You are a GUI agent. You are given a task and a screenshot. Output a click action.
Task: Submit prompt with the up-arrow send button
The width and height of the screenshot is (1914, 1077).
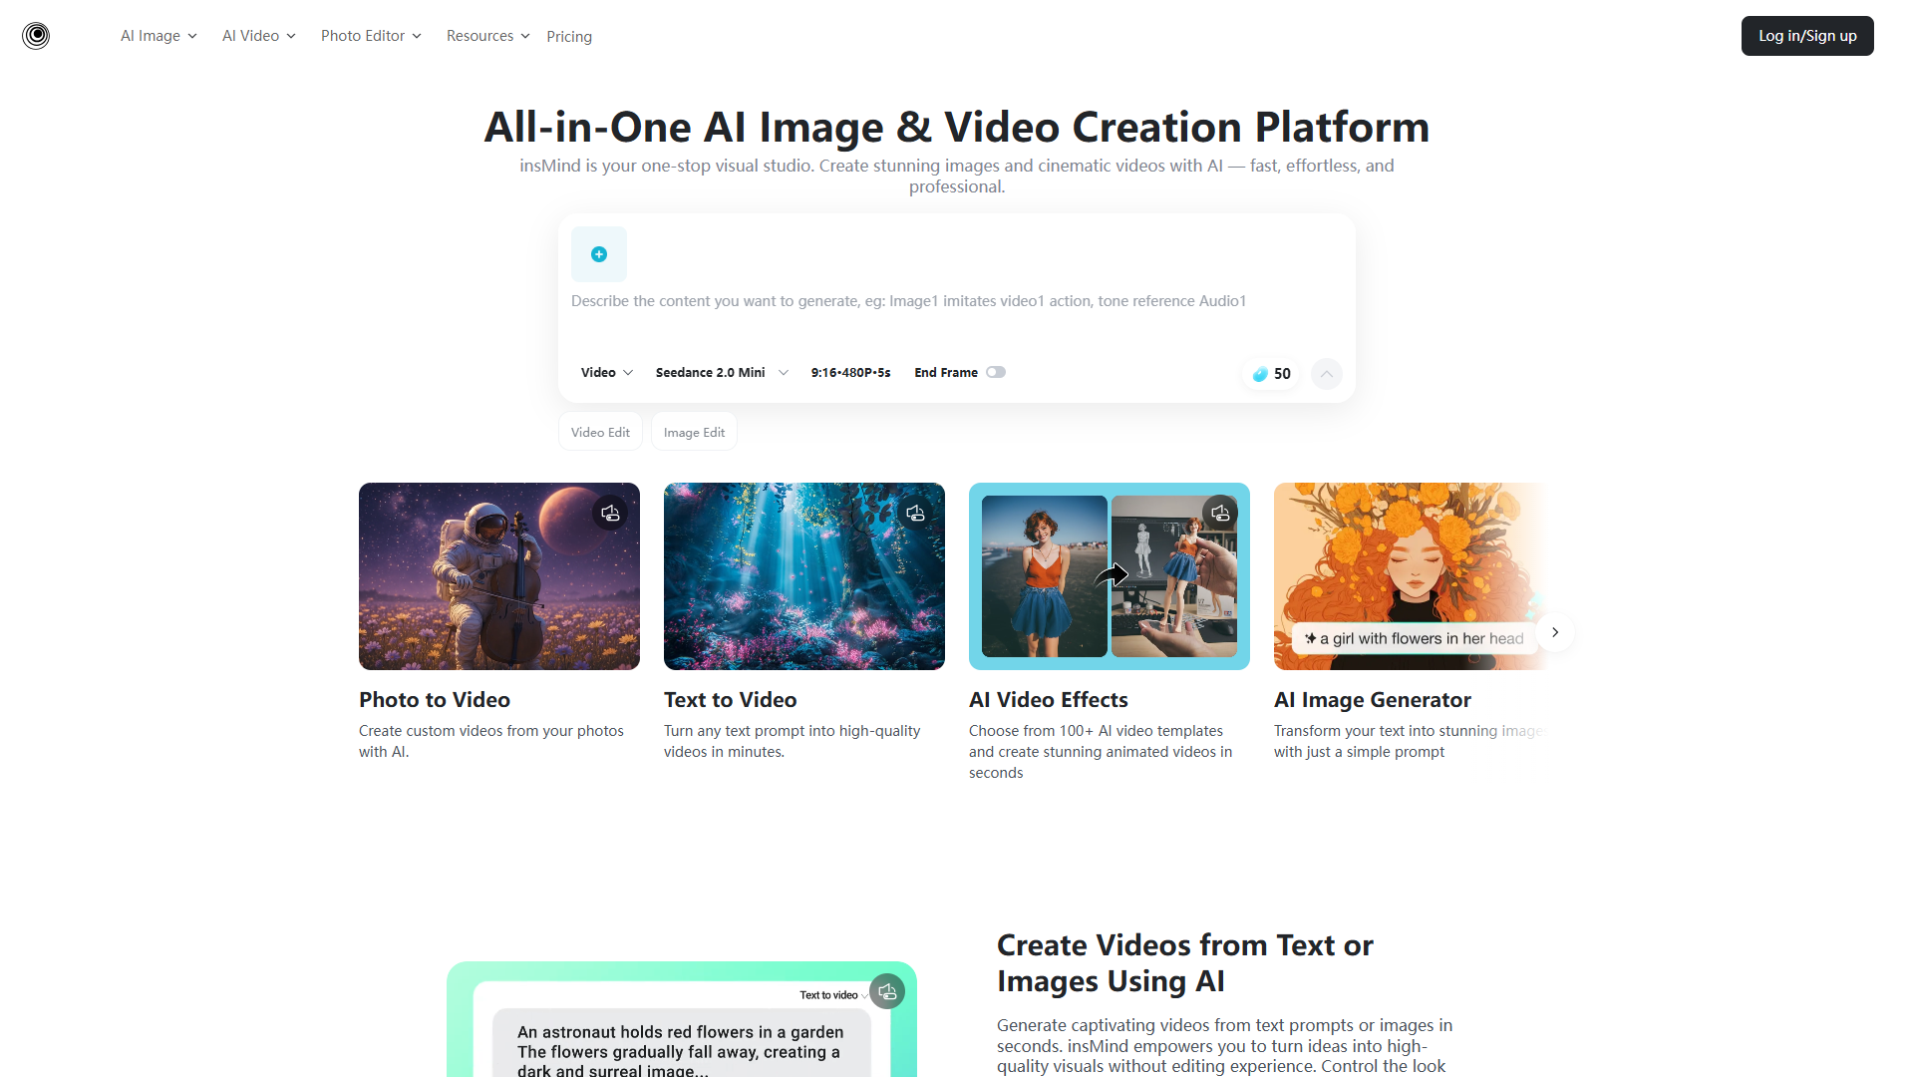(x=1327, y=374)
